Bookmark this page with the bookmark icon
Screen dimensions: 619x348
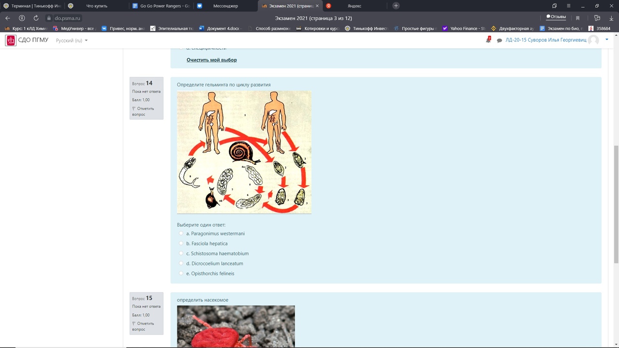tap(577, 18)
